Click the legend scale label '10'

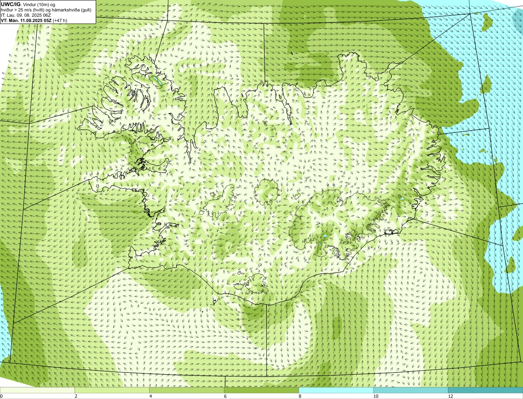click(x=376, y=396)
